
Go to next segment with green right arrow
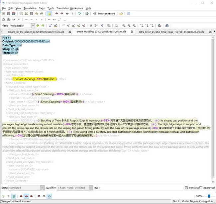[43, 26]
